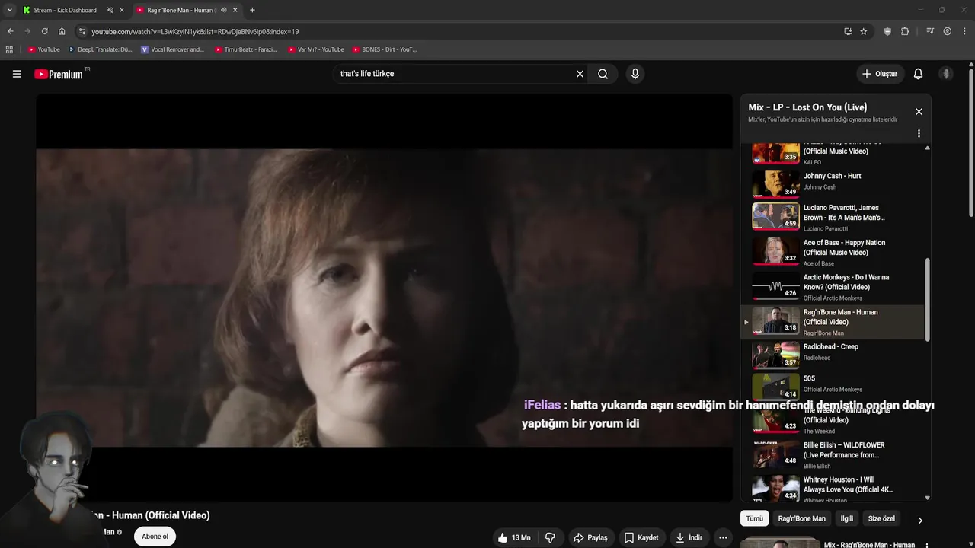Select the Rag'n'Bone Man filter chip
This screenshot has height=548, width=975.
[801, 518]
